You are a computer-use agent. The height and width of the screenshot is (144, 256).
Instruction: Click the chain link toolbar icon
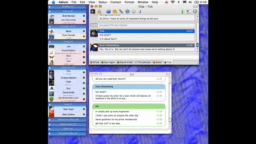pyautogui.click(x=121, y=11)
